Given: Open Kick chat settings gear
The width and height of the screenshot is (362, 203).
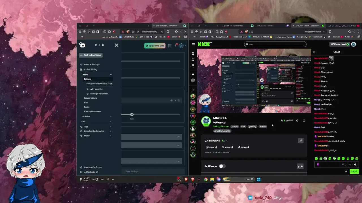Looking at the screenshot, I should coord(346,171).
